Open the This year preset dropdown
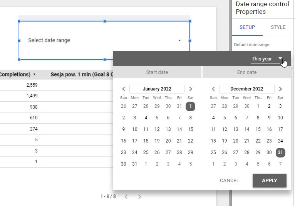Screen dimensions: 295x206 (267, 59)
